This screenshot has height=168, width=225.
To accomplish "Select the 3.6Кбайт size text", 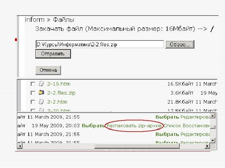I will pos(182,93).
